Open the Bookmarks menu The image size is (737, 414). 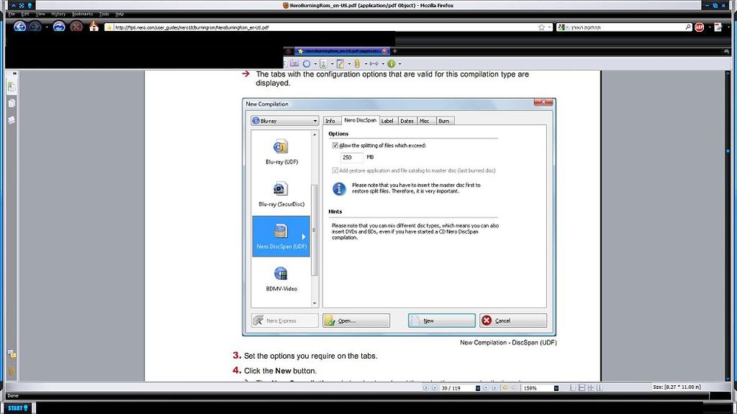coord(83,14)
